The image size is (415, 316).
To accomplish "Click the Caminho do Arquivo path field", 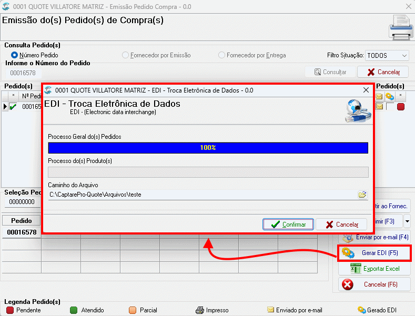I will tap(203, 195).
